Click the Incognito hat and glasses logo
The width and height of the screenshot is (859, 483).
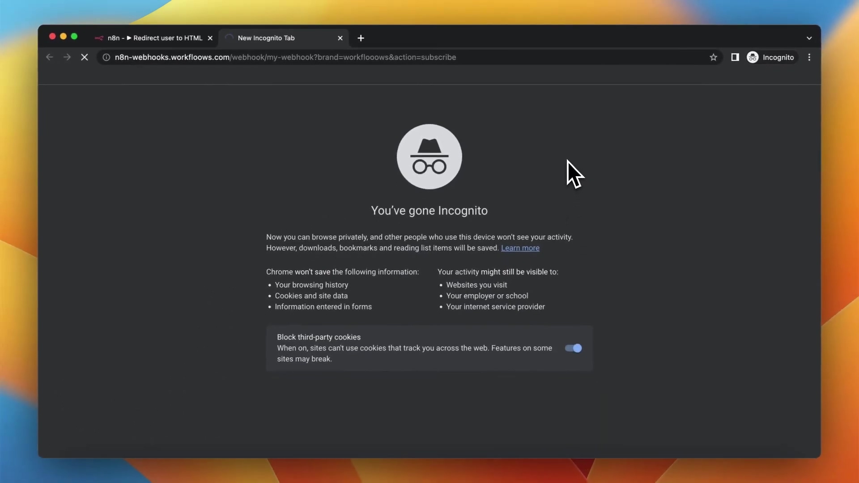click(429, 157)
